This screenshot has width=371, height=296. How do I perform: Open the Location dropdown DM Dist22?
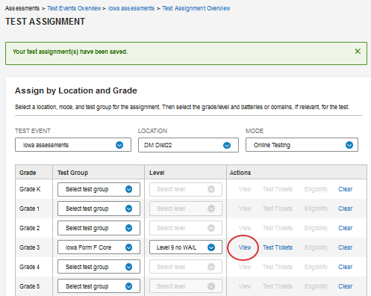click(188, 145)
